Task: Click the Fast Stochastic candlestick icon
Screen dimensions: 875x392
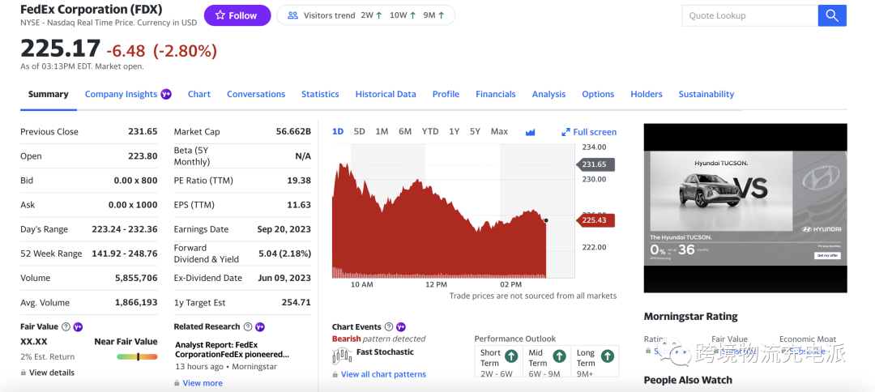Action: (x=342, y=354)
